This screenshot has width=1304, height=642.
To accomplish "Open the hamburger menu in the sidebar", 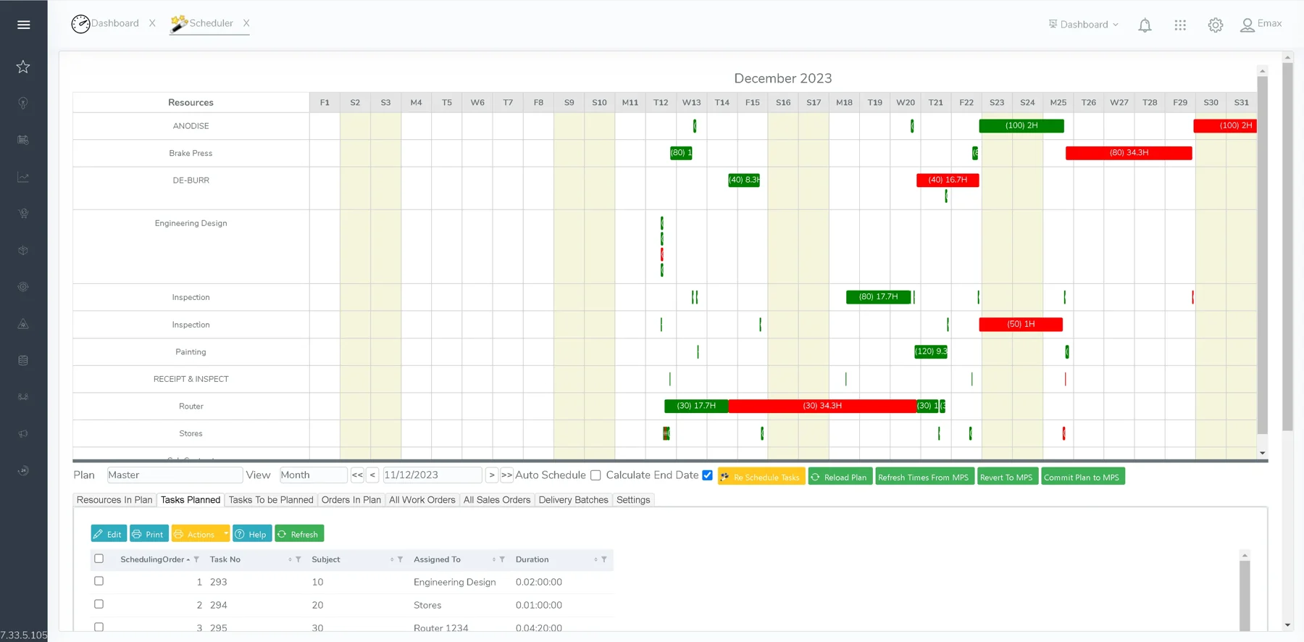I will [23, 25].
